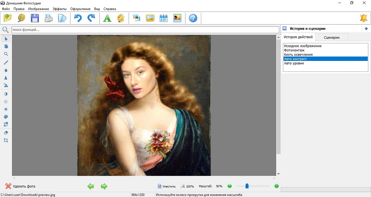Open the Эффекты menu
The width and height of the screenshot is (371, 197).
pos(60,9)
